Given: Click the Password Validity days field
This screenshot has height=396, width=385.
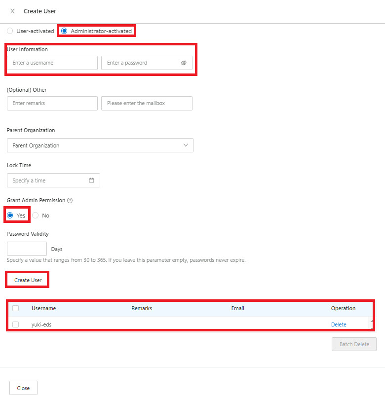Looking at the screenshot, I should click(27, 249).
